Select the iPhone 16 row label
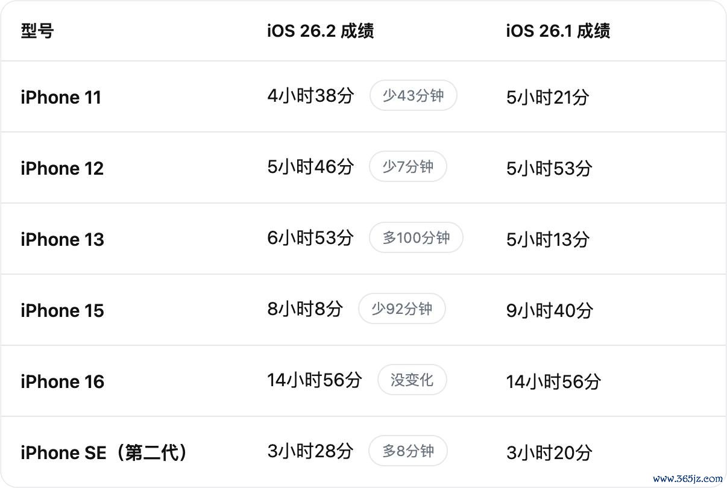This screenshot has height=488, width=727. point(62,381)
